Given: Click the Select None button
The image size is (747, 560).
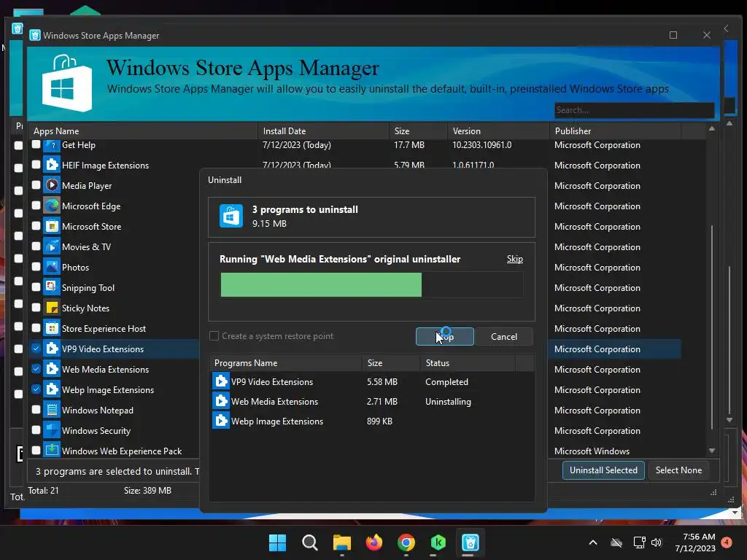Looking at the screenshot, I should 678,470.
